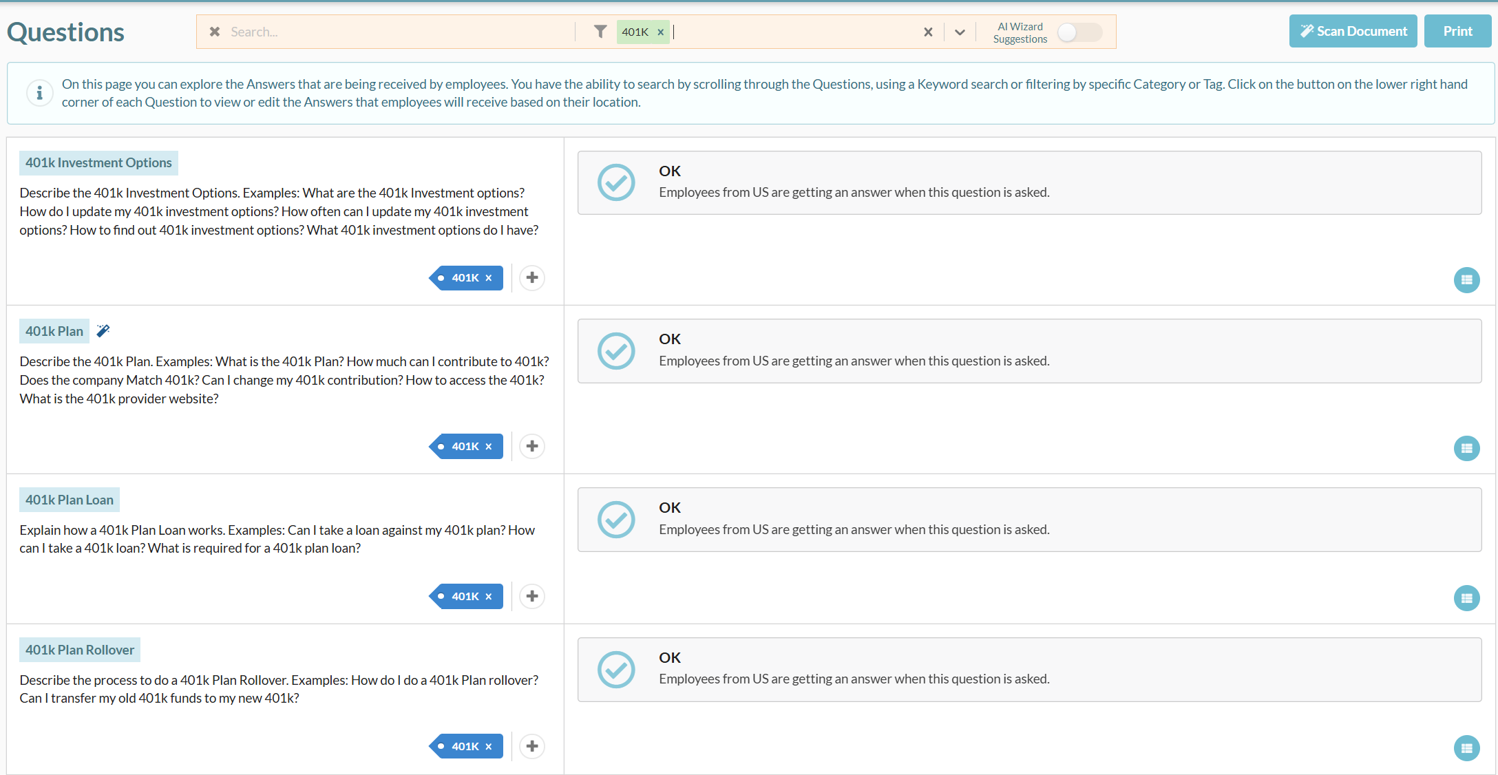1498x775 pixels.
Task: Remove the 401K filter chip in search bar
Action: click(x=660, y=32)
